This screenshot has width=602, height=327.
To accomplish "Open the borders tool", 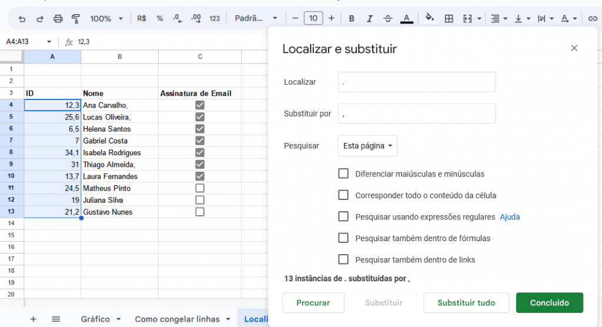I will 449,18.
